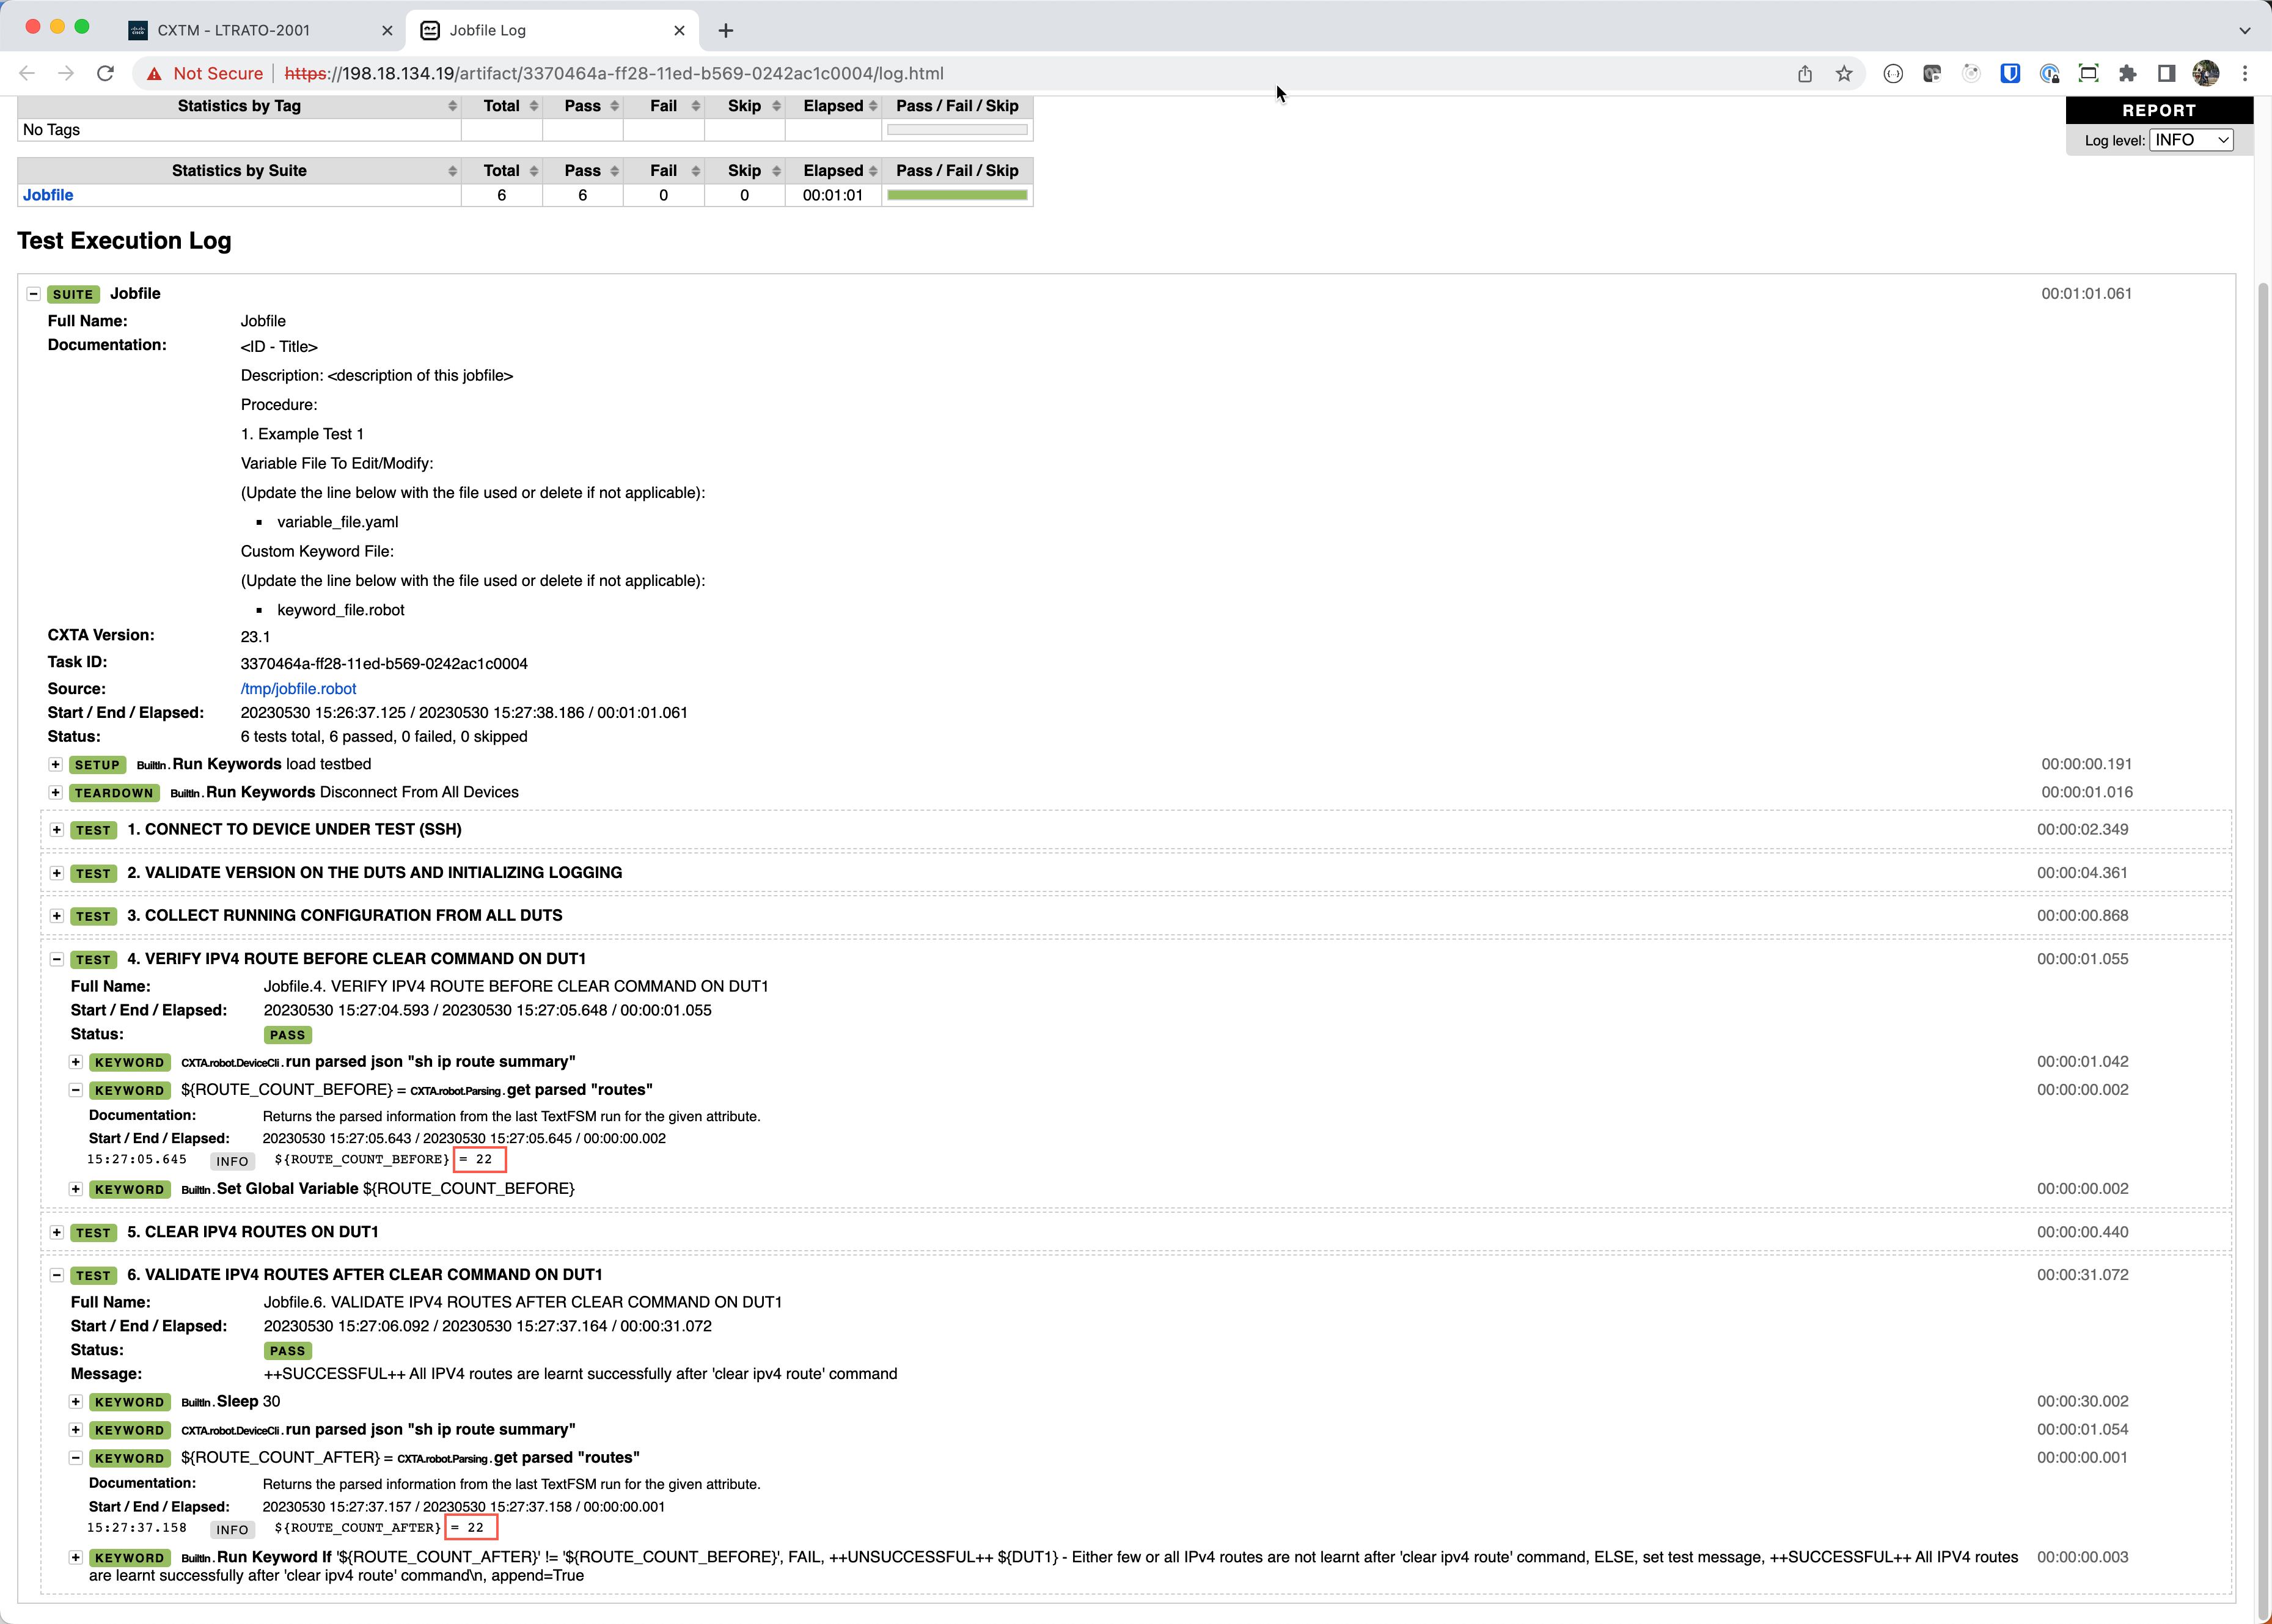Open the Jobfile suite link in statistics

48,195
